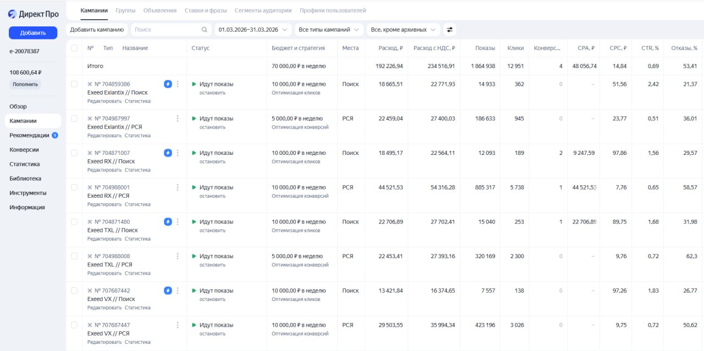Click the lightning icon on Exeed VX Поиск
Viewport: 704px width, 351px height.
pyautogui.click(x=168, y=291)
